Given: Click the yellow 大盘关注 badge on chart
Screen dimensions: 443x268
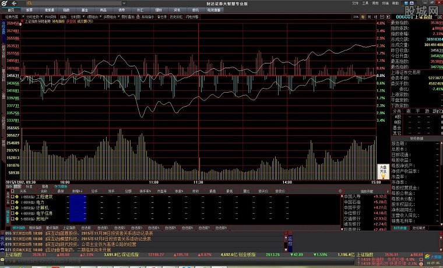Looking at the screenshot, I should pos(384,171).
